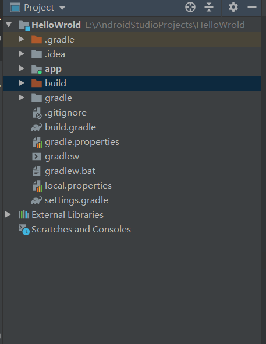Viewport: 266px width, 344px height.
Task: Expand the .gradle folder arrow
Action: click(22, 39)
